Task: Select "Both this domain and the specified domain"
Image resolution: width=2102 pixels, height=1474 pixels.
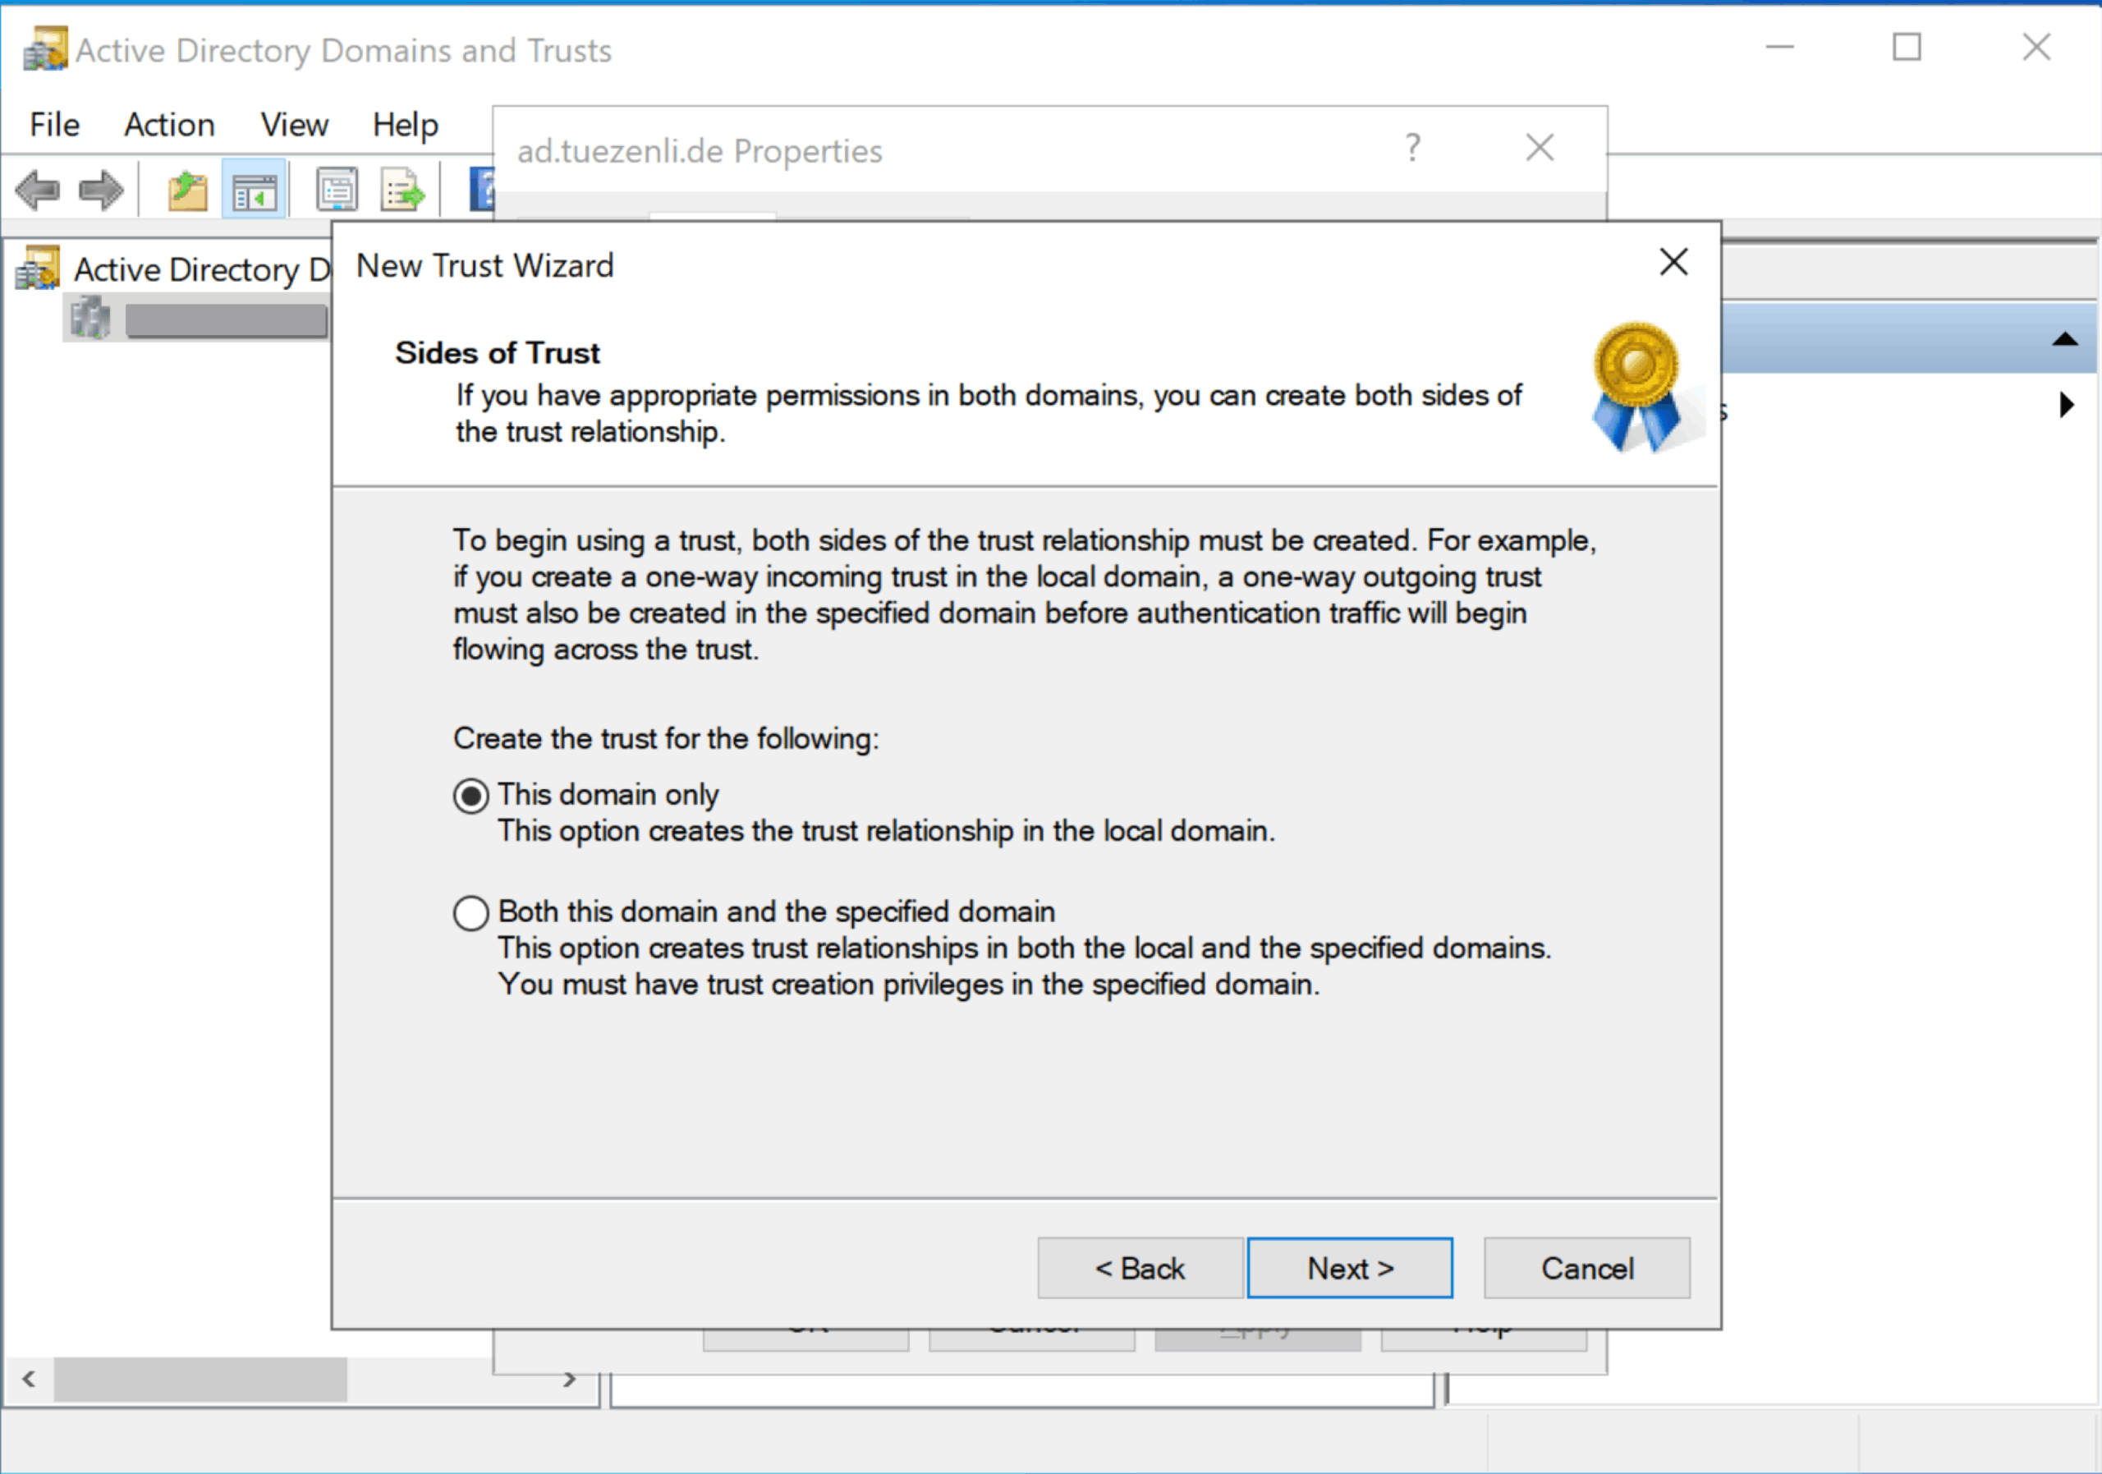Action: 470,913
